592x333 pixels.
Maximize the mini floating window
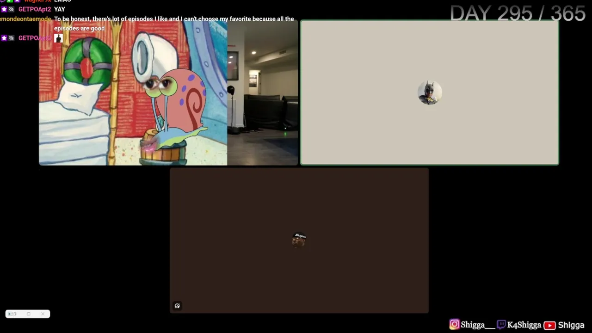pos(28,314)
